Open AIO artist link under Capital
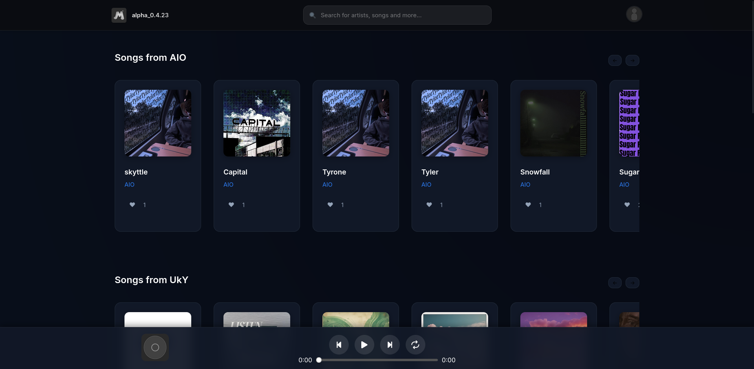The height and width of the screenshot is (369, 754). 229,184
